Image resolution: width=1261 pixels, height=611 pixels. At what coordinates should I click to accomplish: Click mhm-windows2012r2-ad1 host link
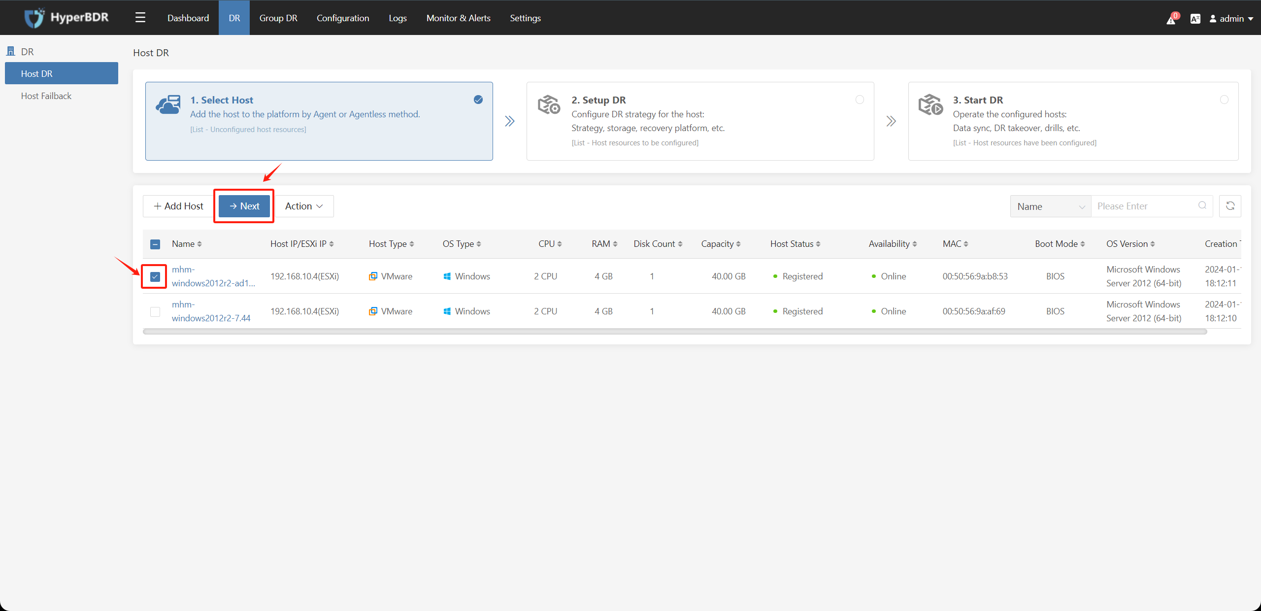212,276
